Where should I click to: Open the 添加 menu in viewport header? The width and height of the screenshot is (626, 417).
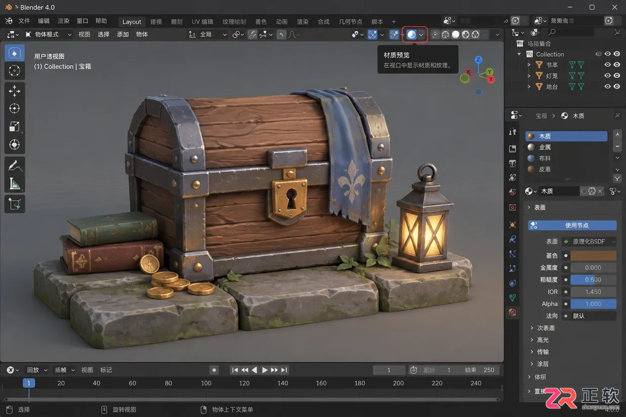[x=123, y=34]
